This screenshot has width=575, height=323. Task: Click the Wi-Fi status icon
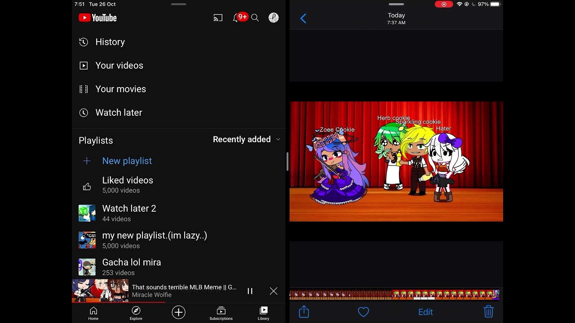[x=460, y=4]
